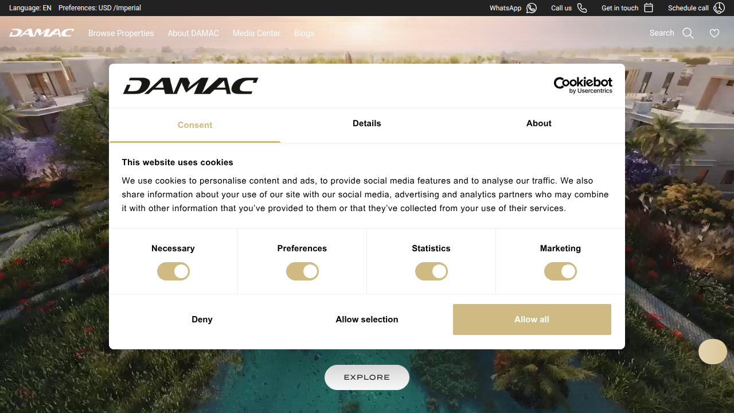The width and height of the screenshot is (734, 413).
Task: Click the Allow selection button
Action: (x=367, y=320)
